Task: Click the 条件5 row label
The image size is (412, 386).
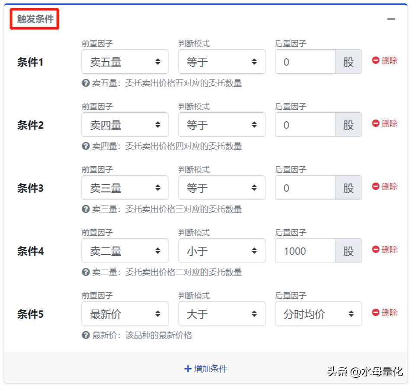Action: (x=30, y=314)
